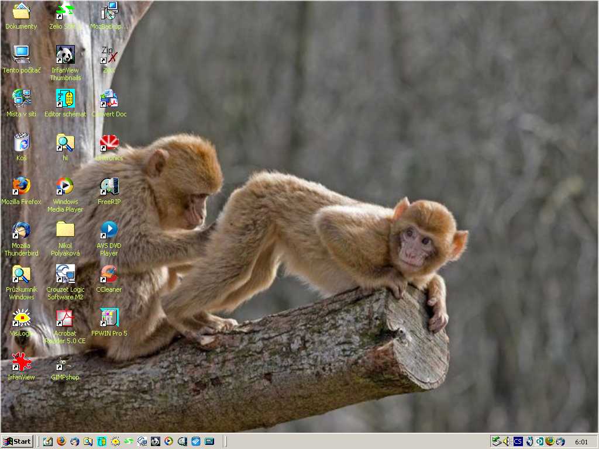Select the IrfanView Thumbnails panda icon

(x=65, y=55)
